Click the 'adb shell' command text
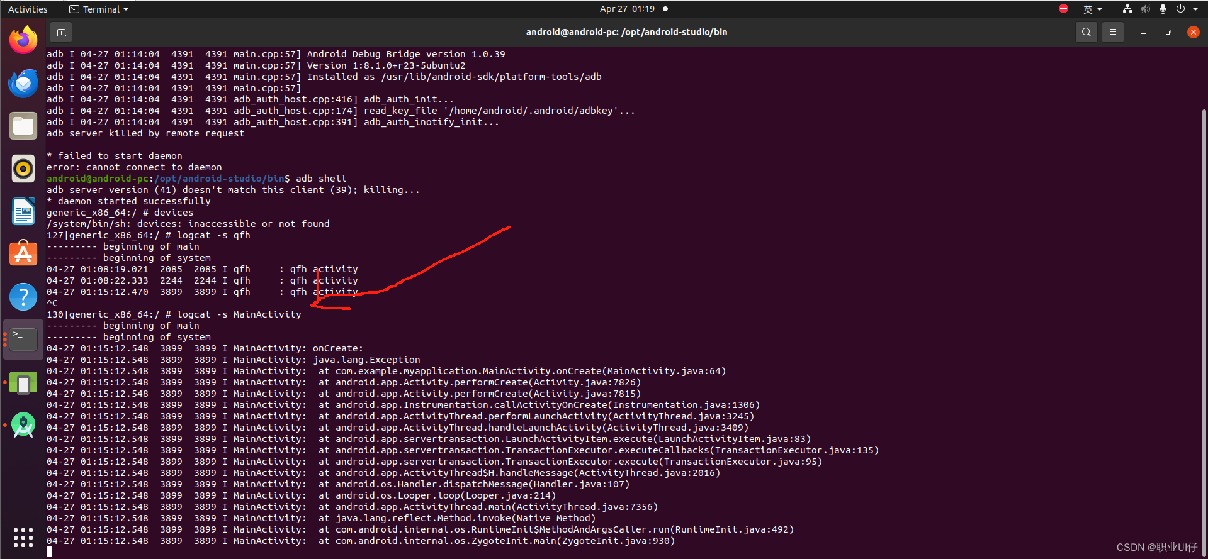This screenshot has height=559, width=1208. [321, 179]
